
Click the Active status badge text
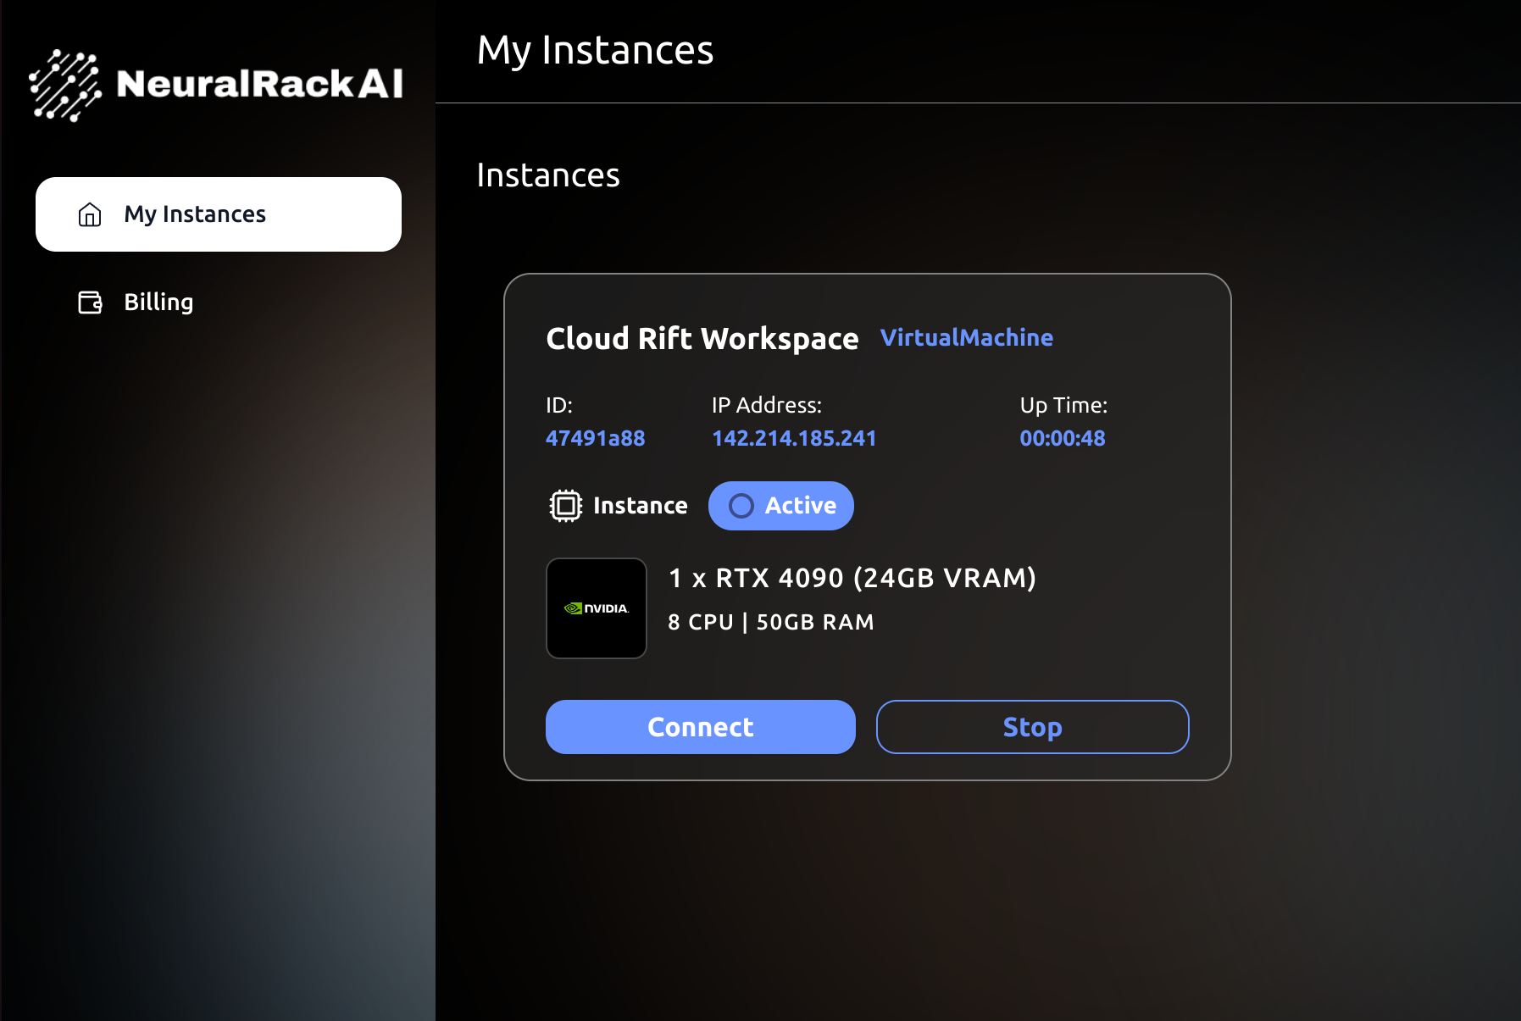(800, 506)
